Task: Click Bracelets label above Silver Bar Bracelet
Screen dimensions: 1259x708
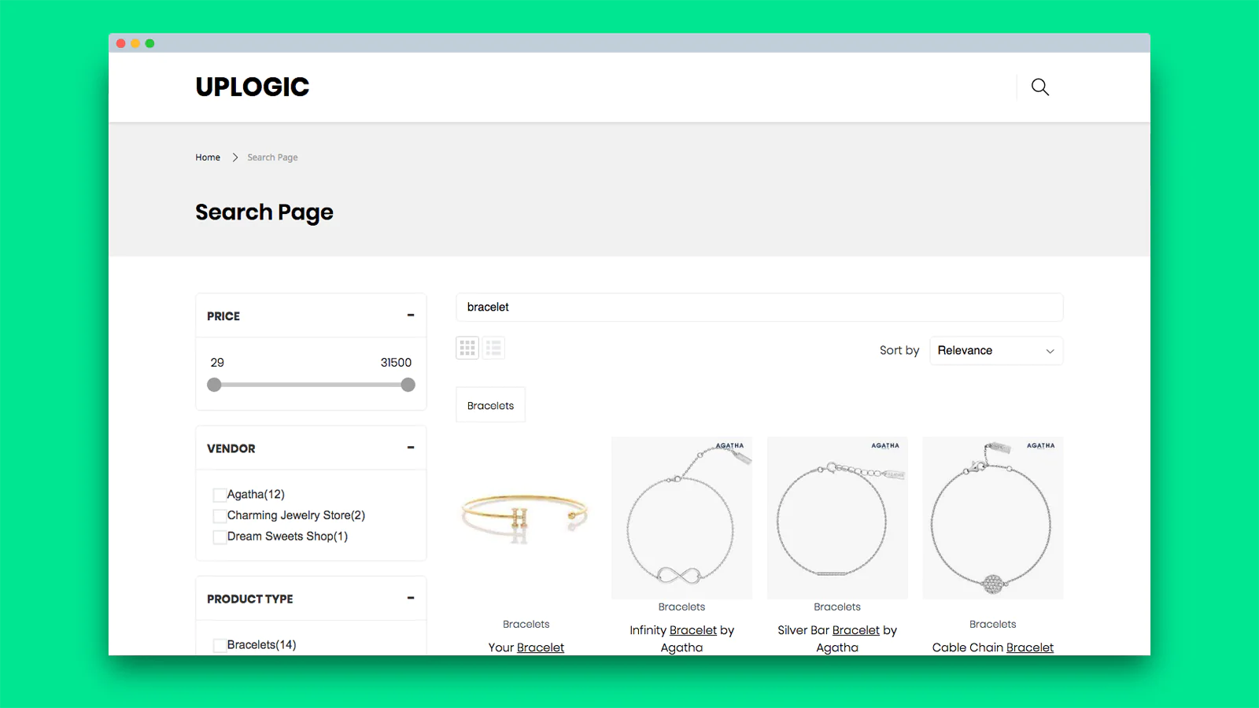Action: [x=837, y=607]
